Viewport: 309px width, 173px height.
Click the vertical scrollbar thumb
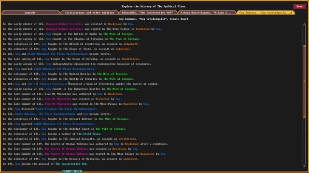point(304,81)
